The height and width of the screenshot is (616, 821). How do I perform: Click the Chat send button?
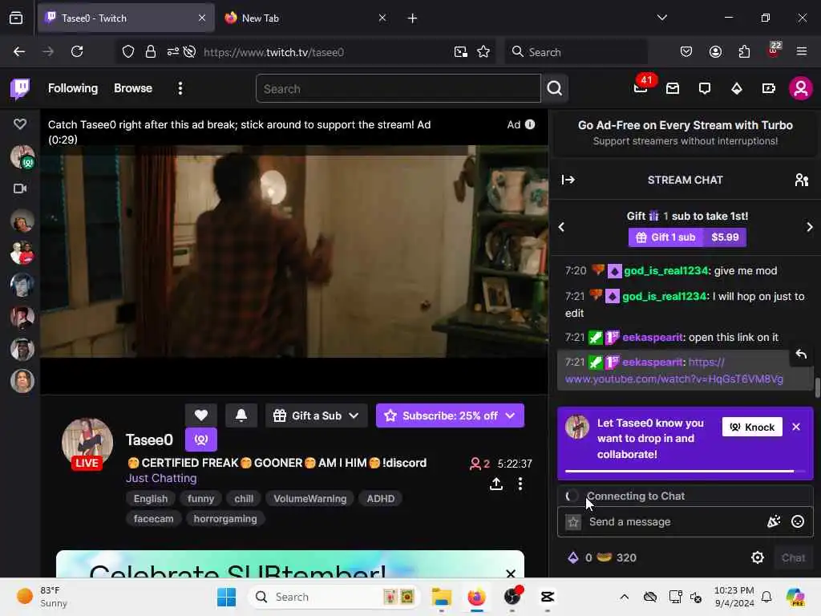click(793, 558)
